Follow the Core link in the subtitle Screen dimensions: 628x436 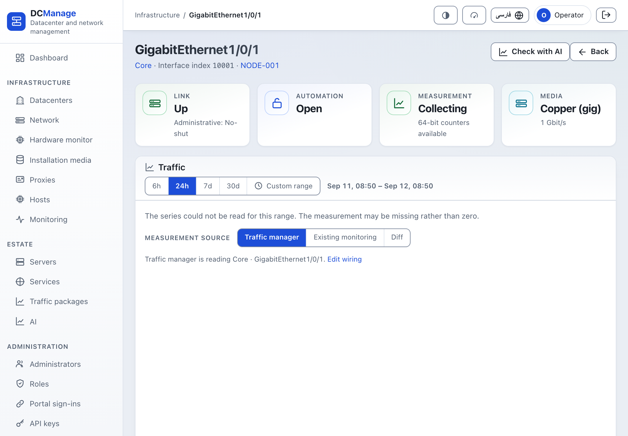coord(143,65)
